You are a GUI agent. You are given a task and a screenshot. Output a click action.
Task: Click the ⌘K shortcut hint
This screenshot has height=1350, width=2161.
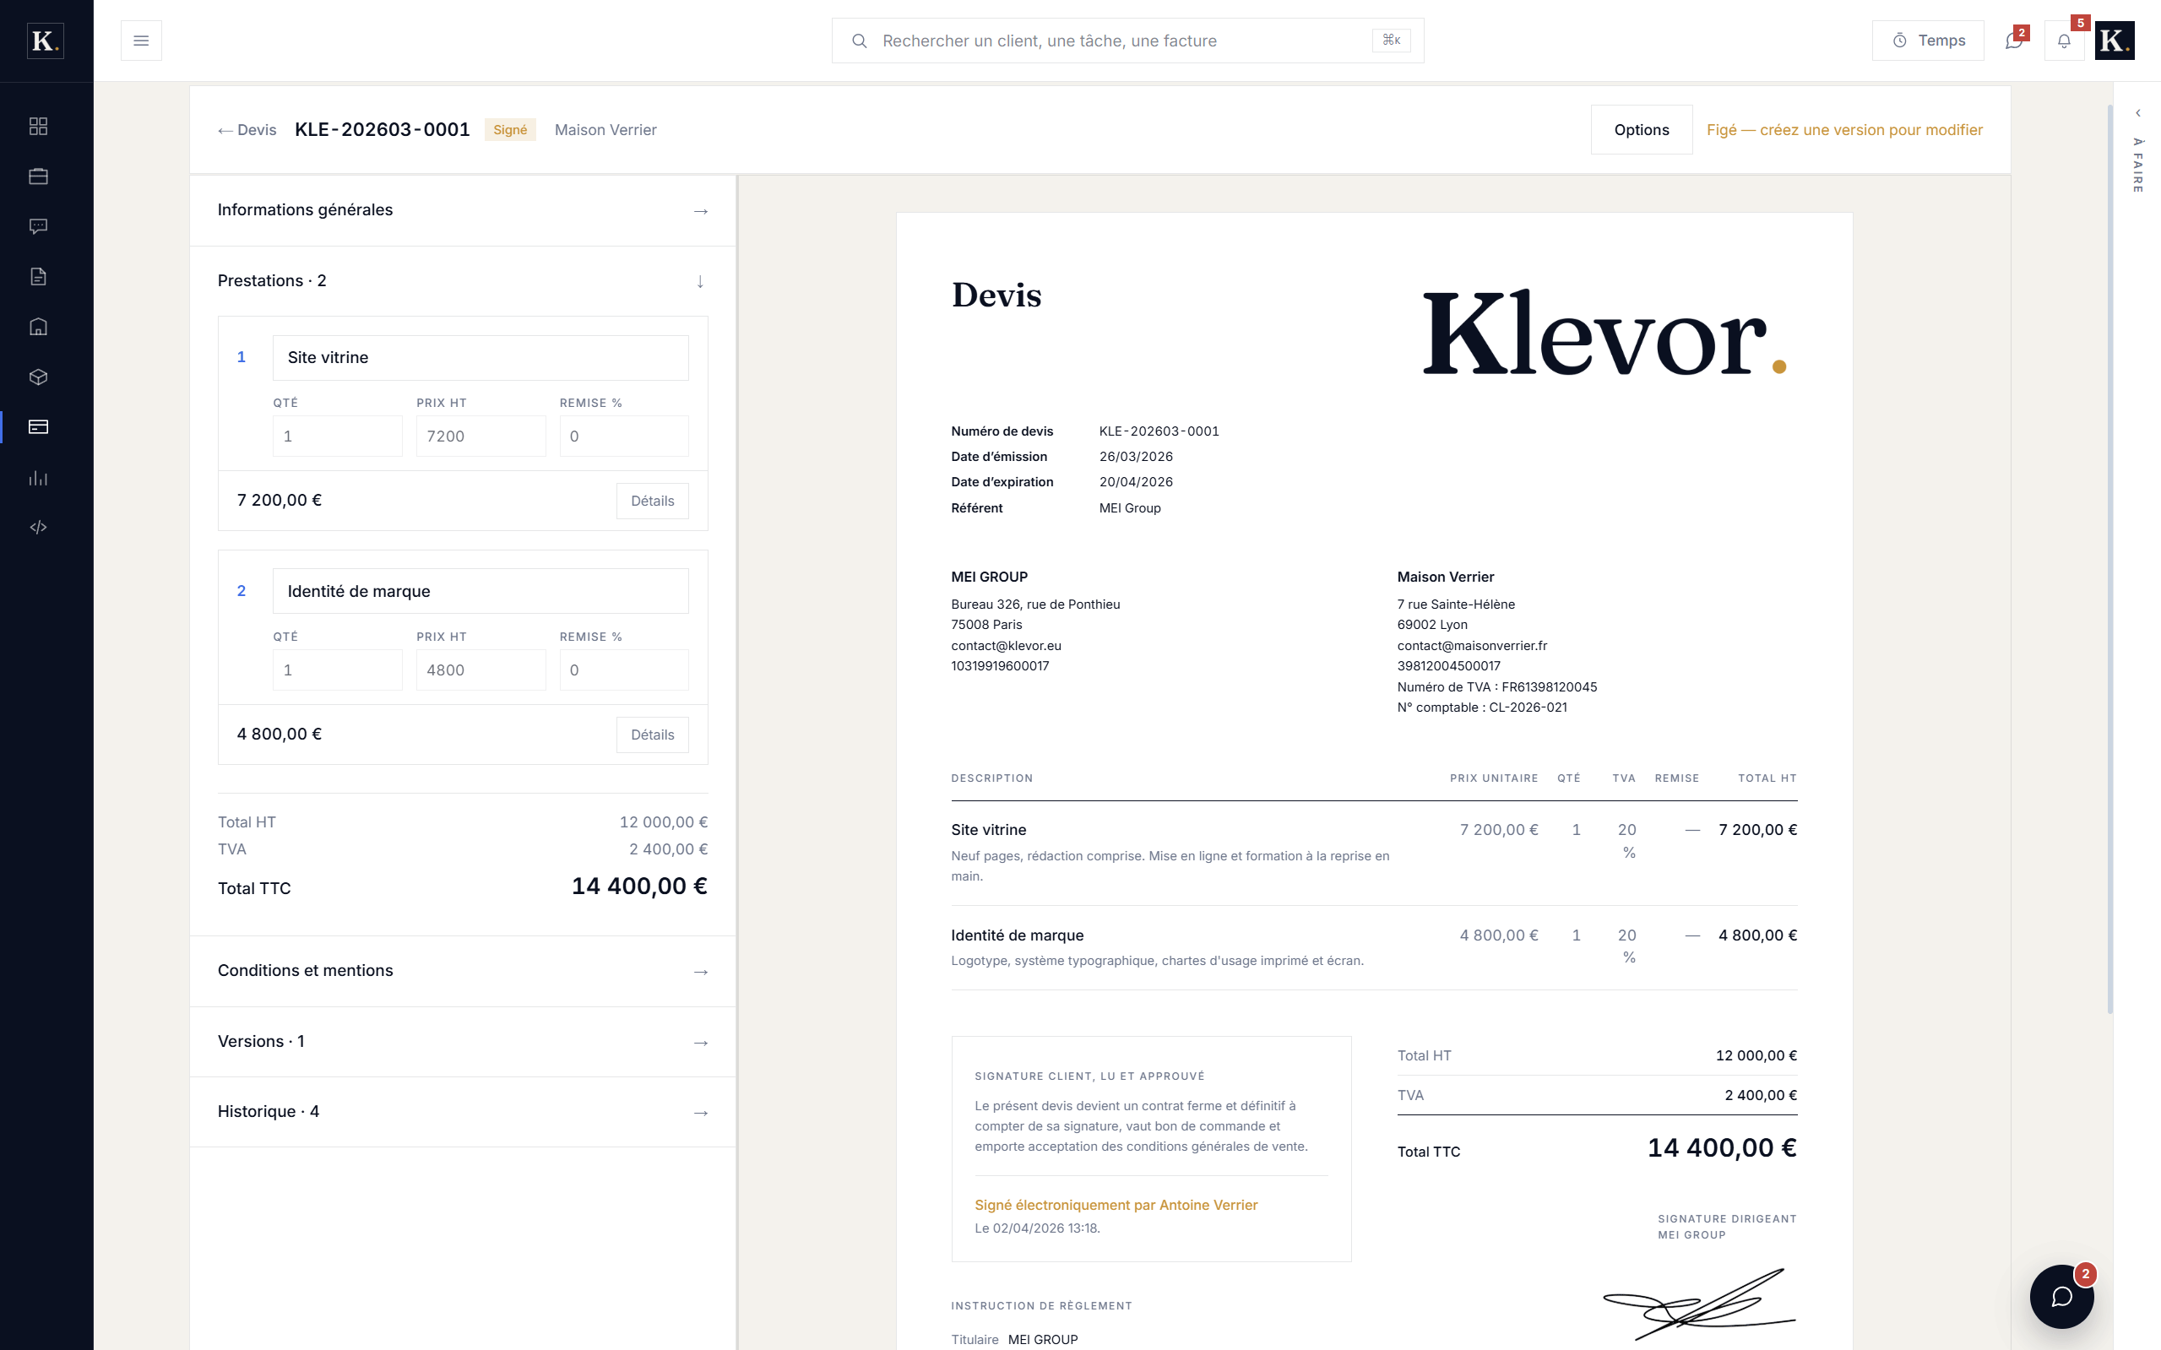(1391, 41)
